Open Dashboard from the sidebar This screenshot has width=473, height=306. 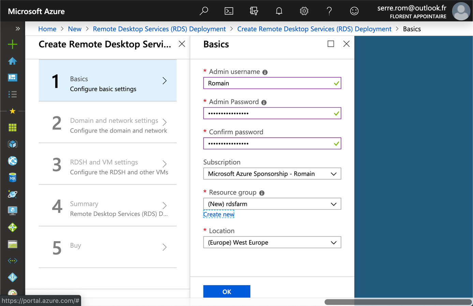[13, 78]
